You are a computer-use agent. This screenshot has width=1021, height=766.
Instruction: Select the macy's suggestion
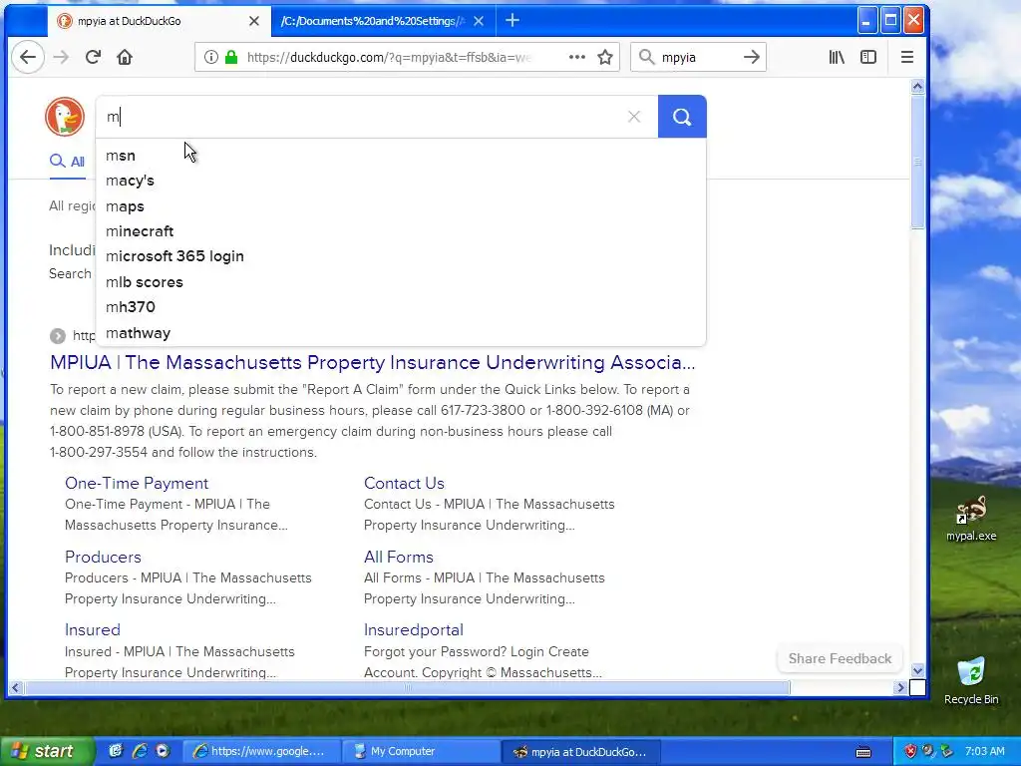click(x=401, y=181)
